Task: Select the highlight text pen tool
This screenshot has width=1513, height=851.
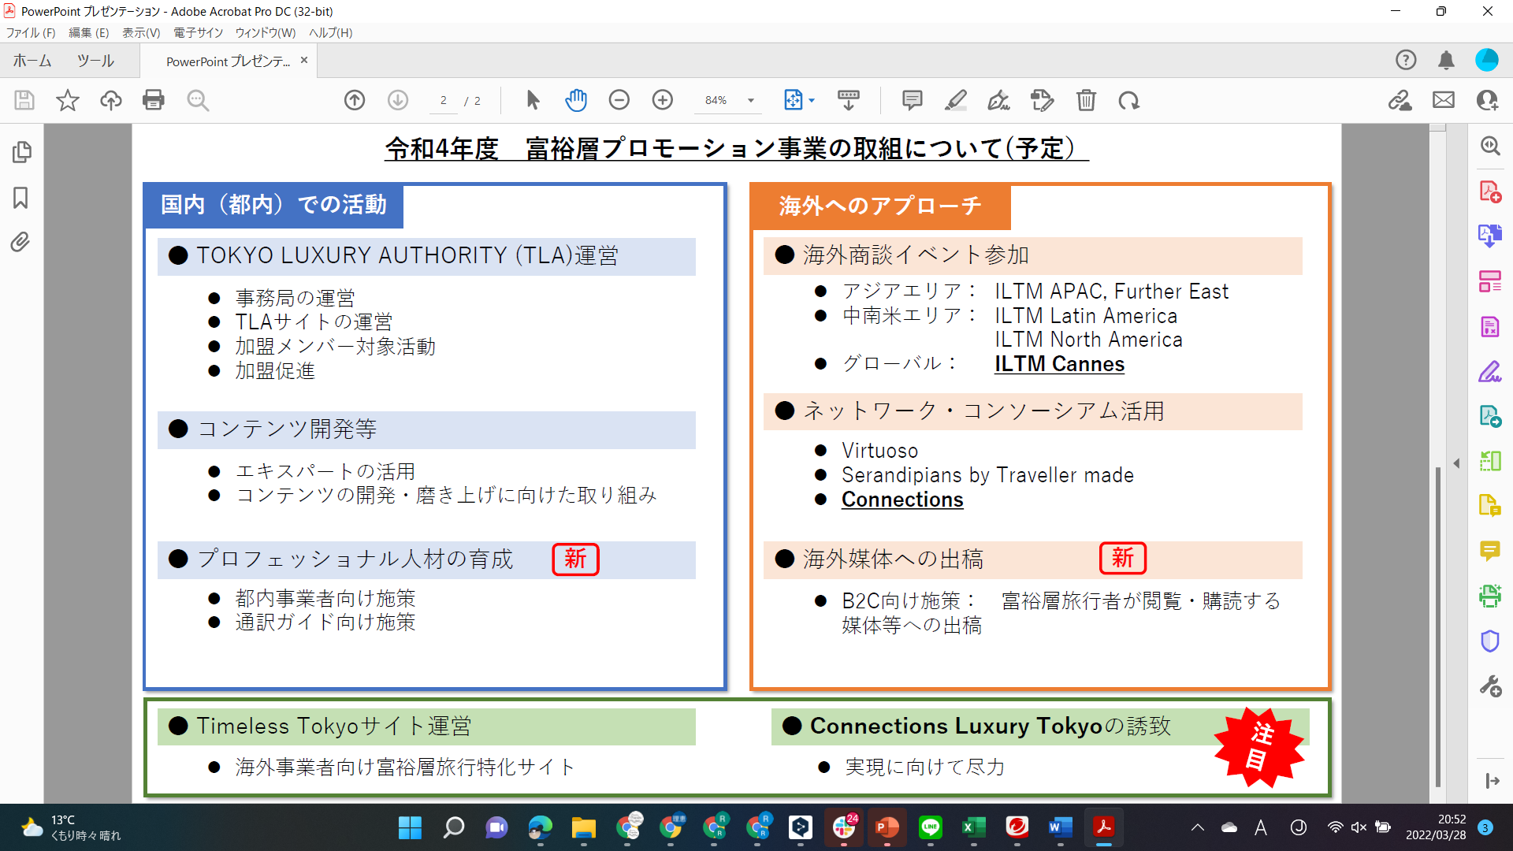Action: 955,100
